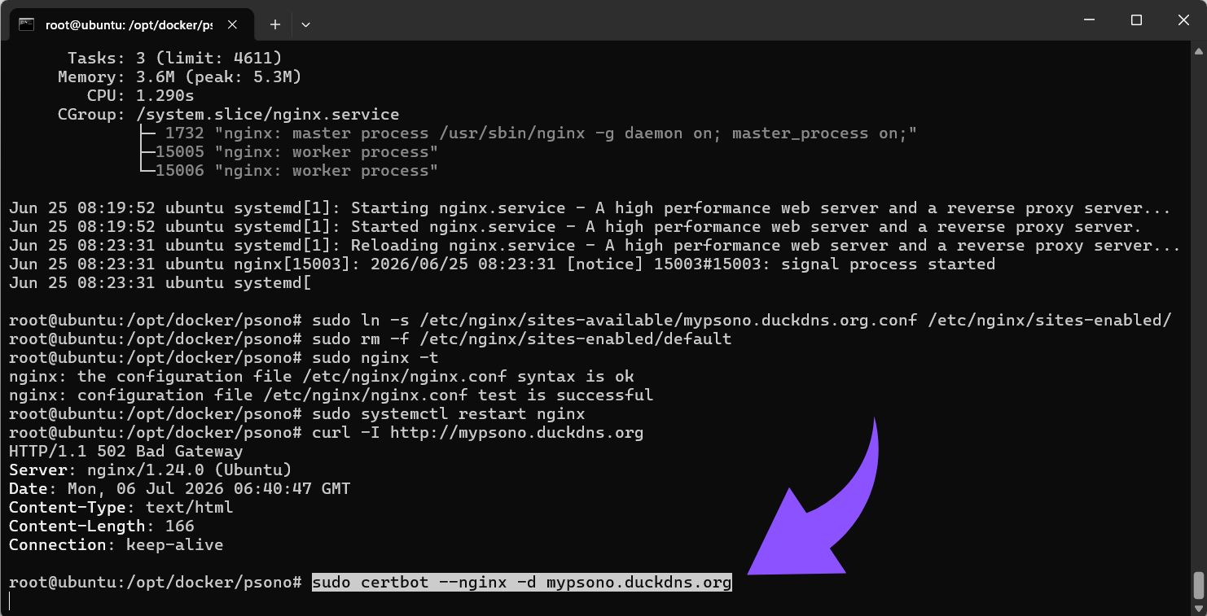The width and height of the screenshot is (1207, 616).
Task: Click the 'Connection: keep-alive' line
Action: 116,545
